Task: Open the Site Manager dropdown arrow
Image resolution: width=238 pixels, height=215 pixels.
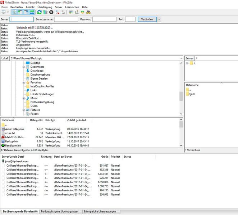Action: (x=8, y=12)
